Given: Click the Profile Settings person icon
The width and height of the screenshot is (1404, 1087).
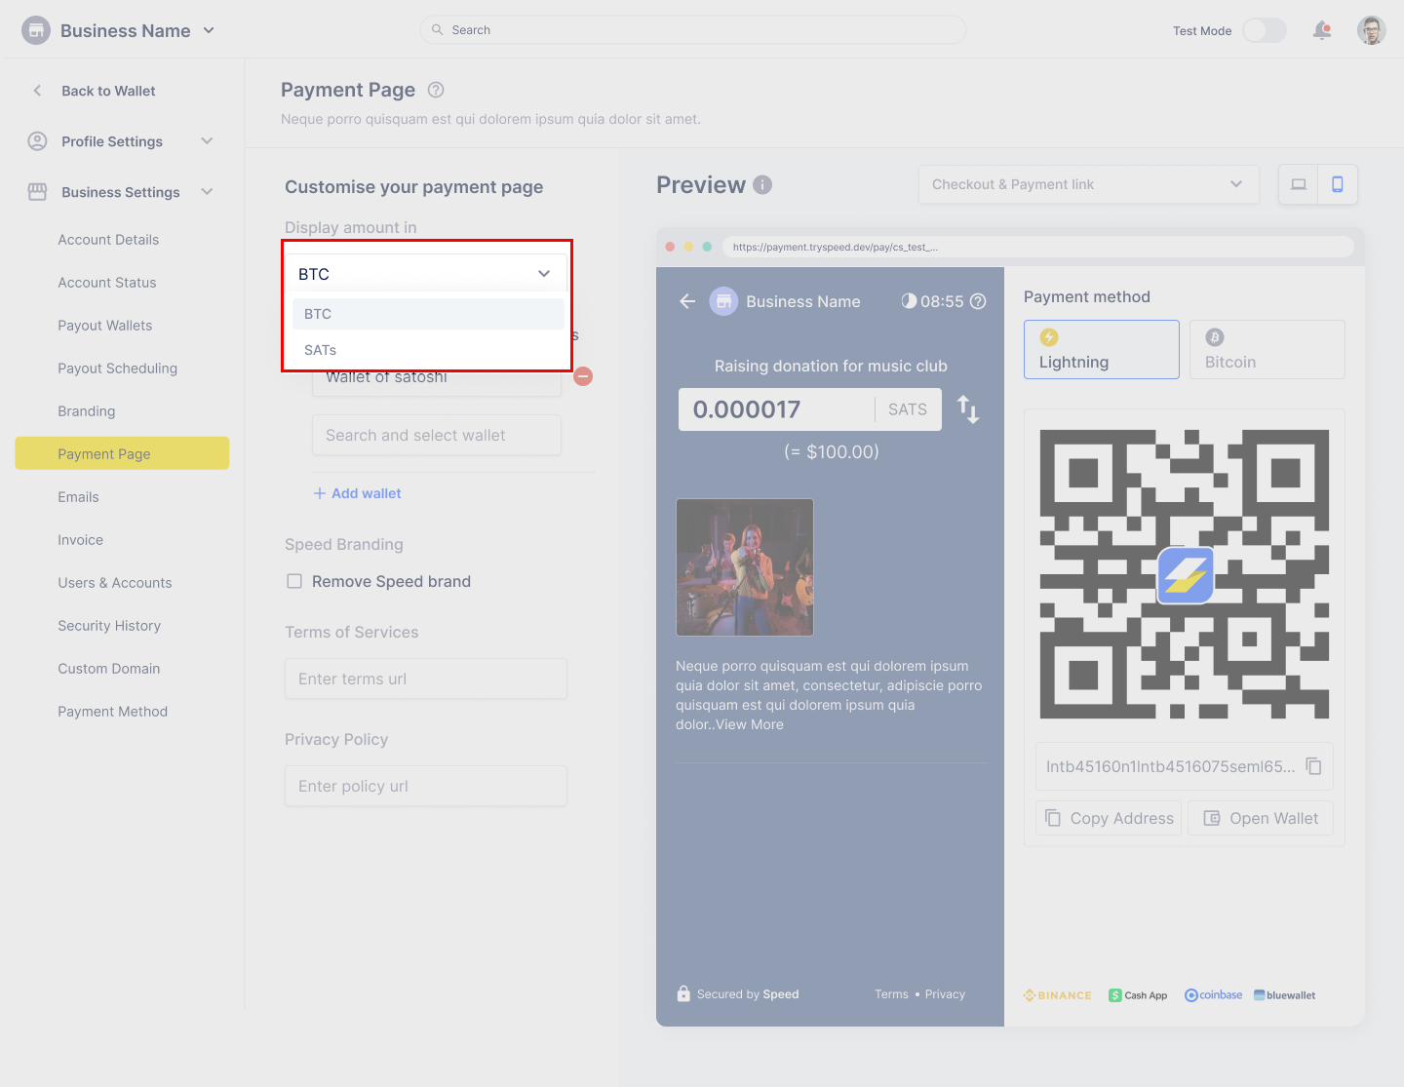Looking at the screenshot, I should pyautogui.click(x=37, y=141).
